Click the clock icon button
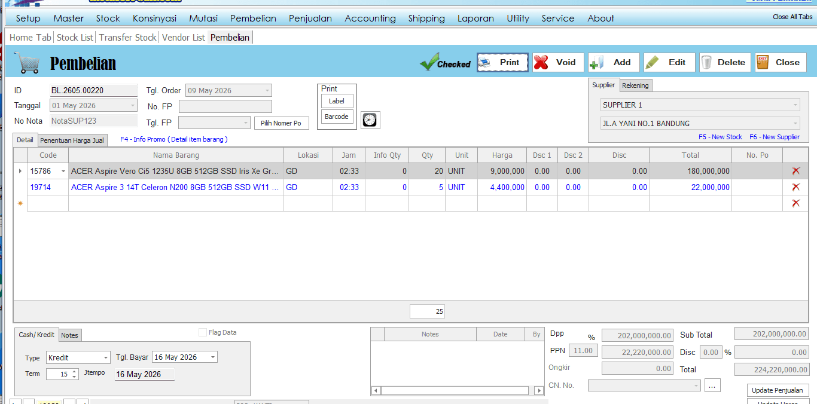This screenshot has height=404, width=817. [370, 120]
